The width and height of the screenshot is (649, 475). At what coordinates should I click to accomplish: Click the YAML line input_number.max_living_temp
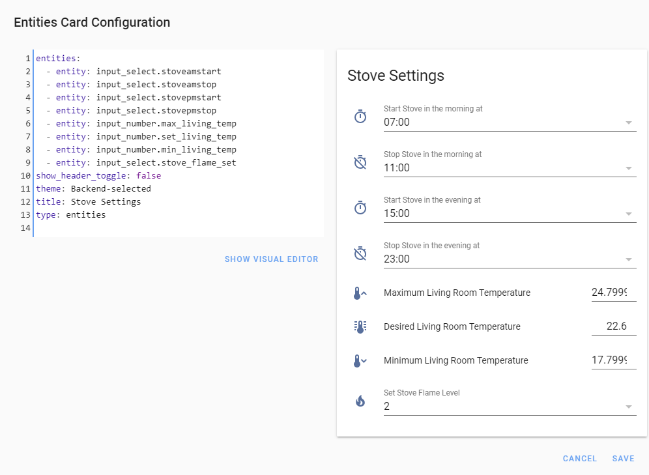click(x=141, y=124)
